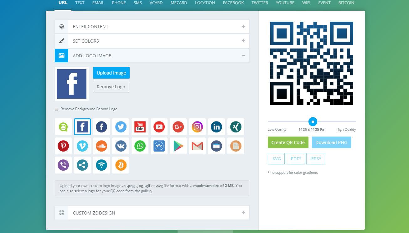Select the Xing logo

click(236, 127)
